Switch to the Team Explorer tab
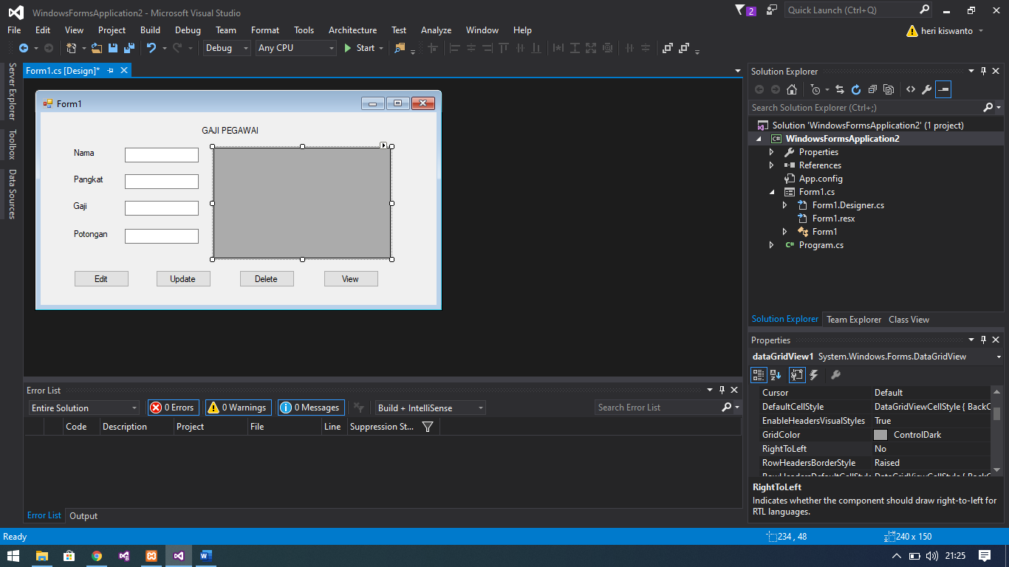The width and height of the screenshot is (1009, 567). point(853,319)
